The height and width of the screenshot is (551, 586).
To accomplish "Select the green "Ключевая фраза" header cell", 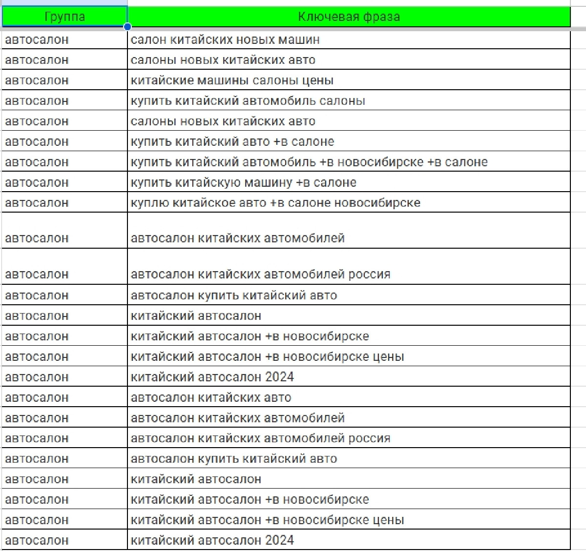I will point(348,17).
